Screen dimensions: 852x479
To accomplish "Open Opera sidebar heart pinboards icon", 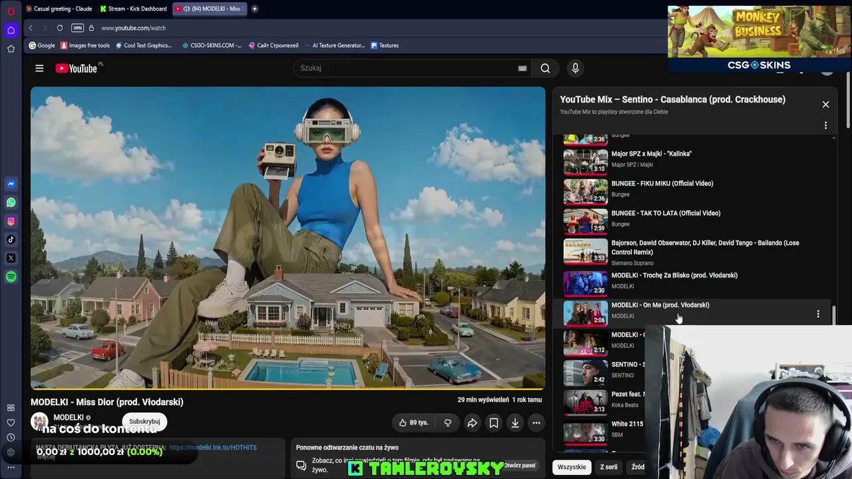I will 11,422.
